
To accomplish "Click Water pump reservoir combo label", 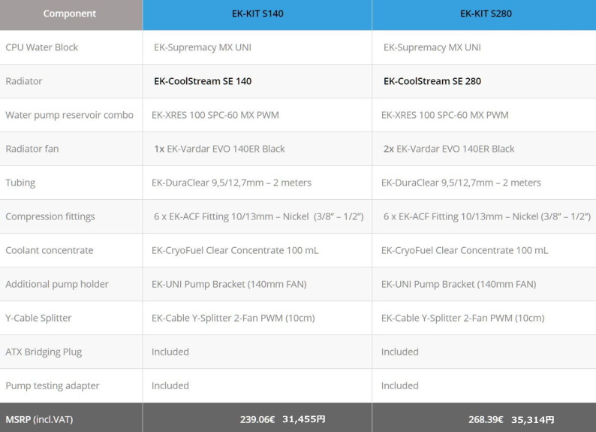I will pos(70,115).
